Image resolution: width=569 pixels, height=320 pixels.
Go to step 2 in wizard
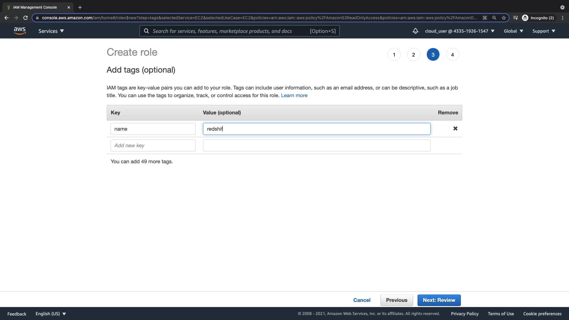pyautogui.click(x=413, y=55)
